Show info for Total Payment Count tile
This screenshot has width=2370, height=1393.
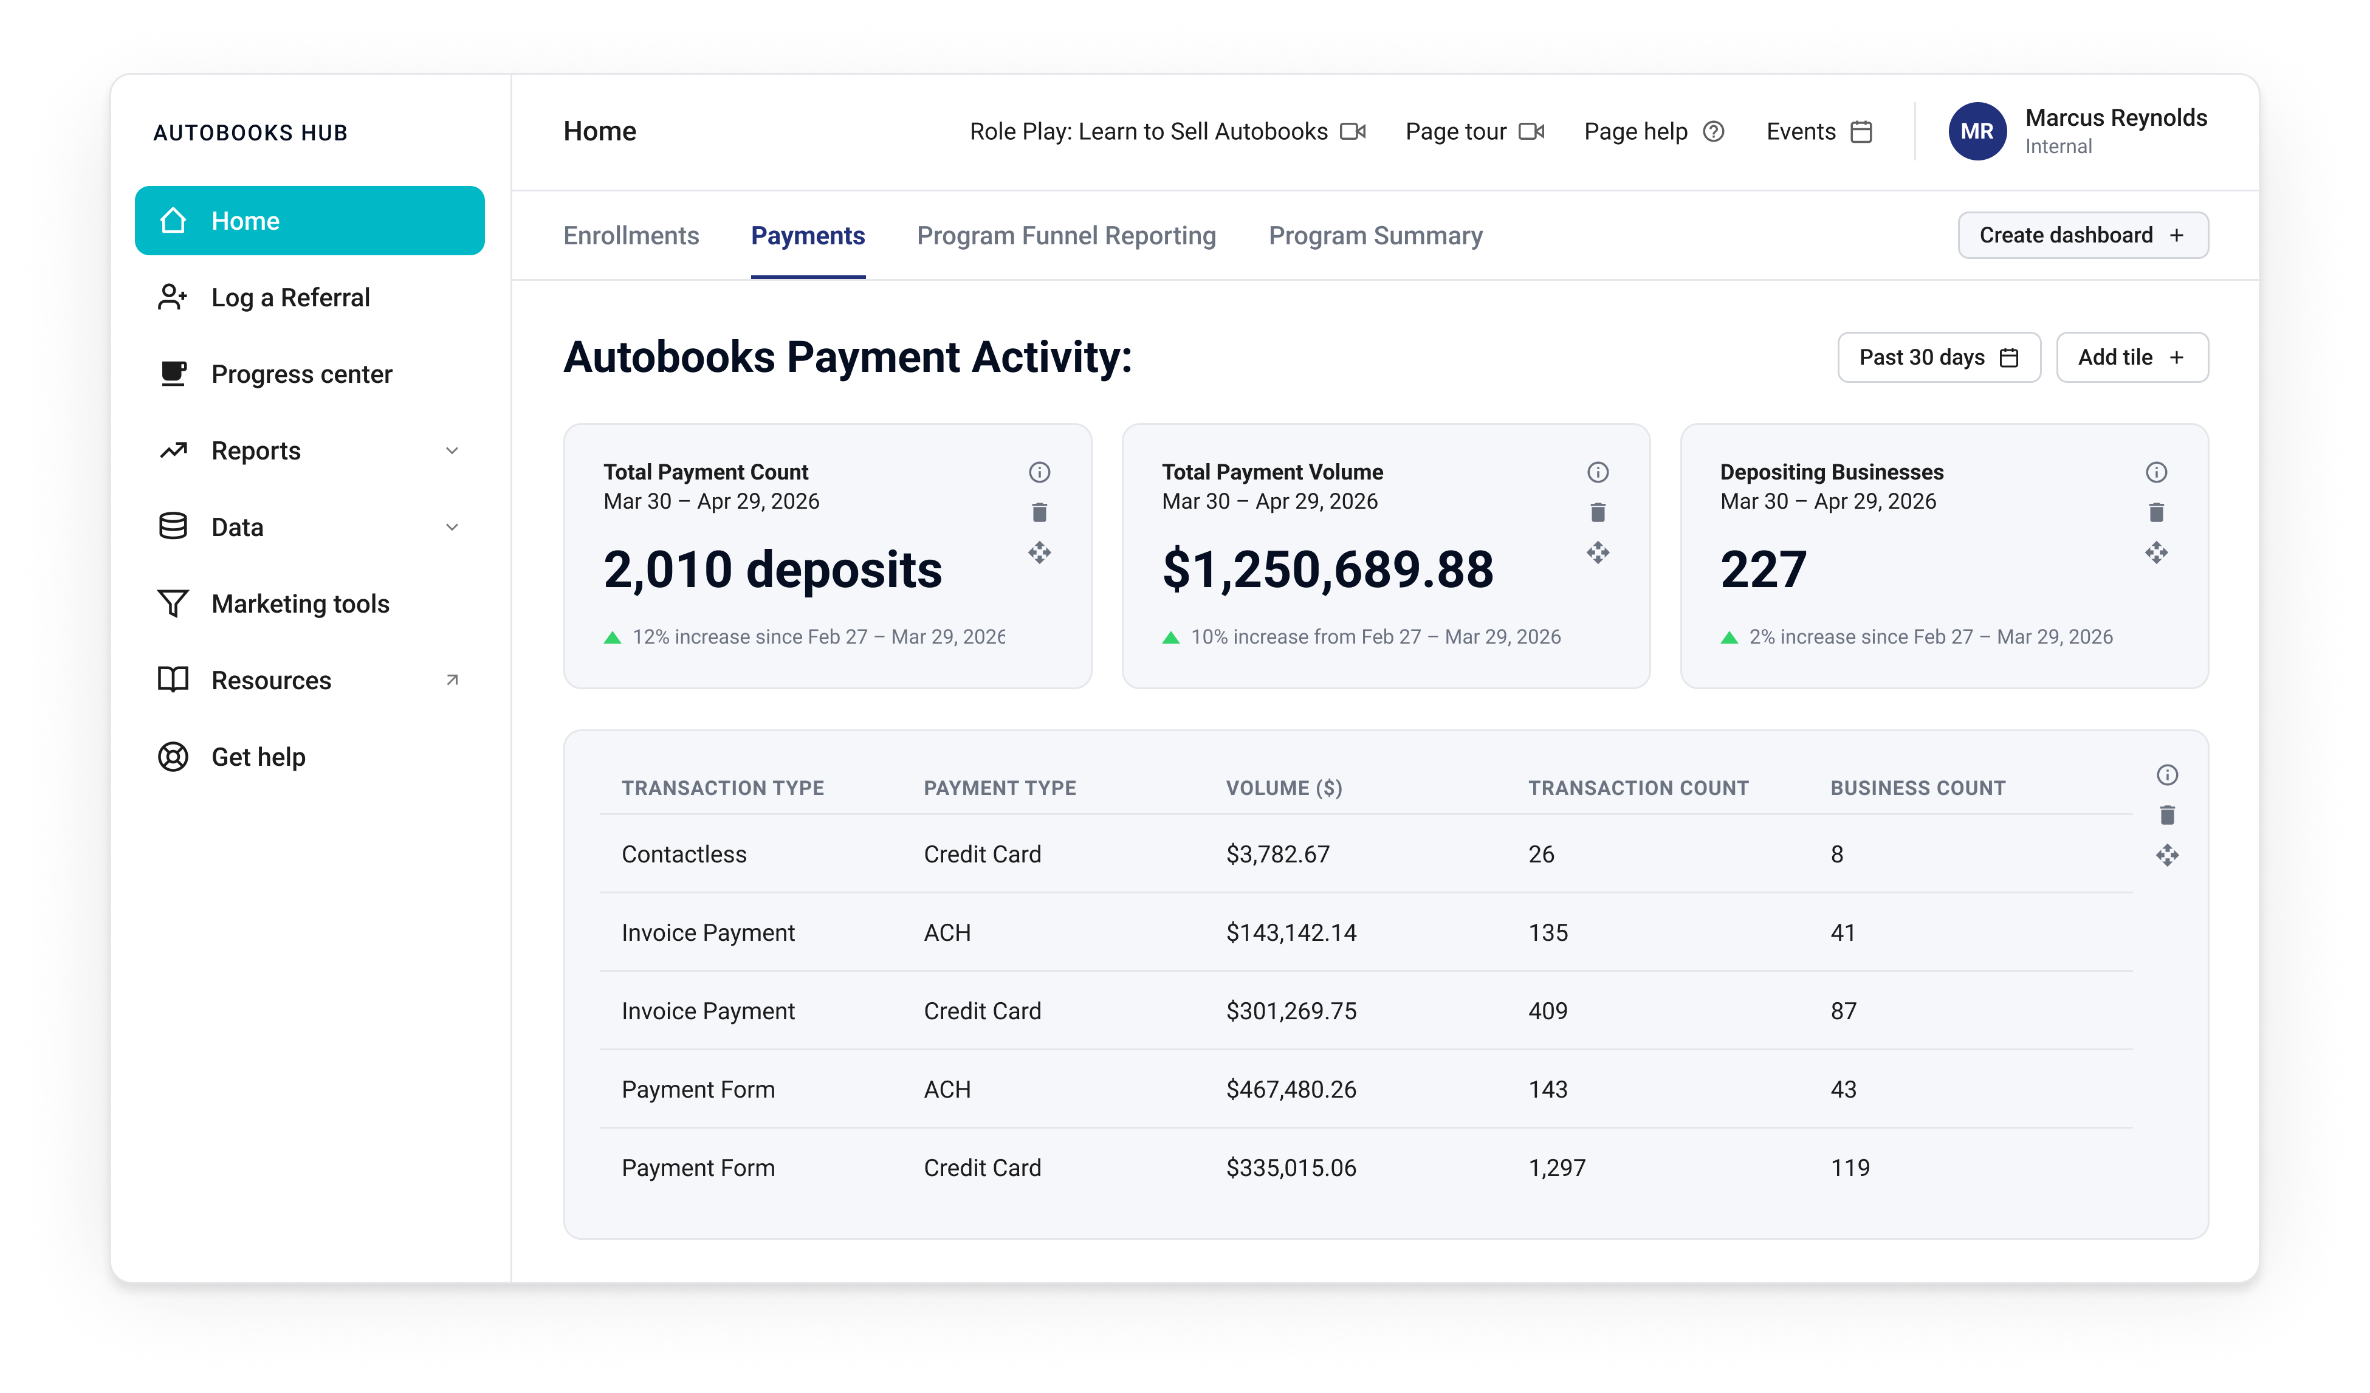[1039, 472]
